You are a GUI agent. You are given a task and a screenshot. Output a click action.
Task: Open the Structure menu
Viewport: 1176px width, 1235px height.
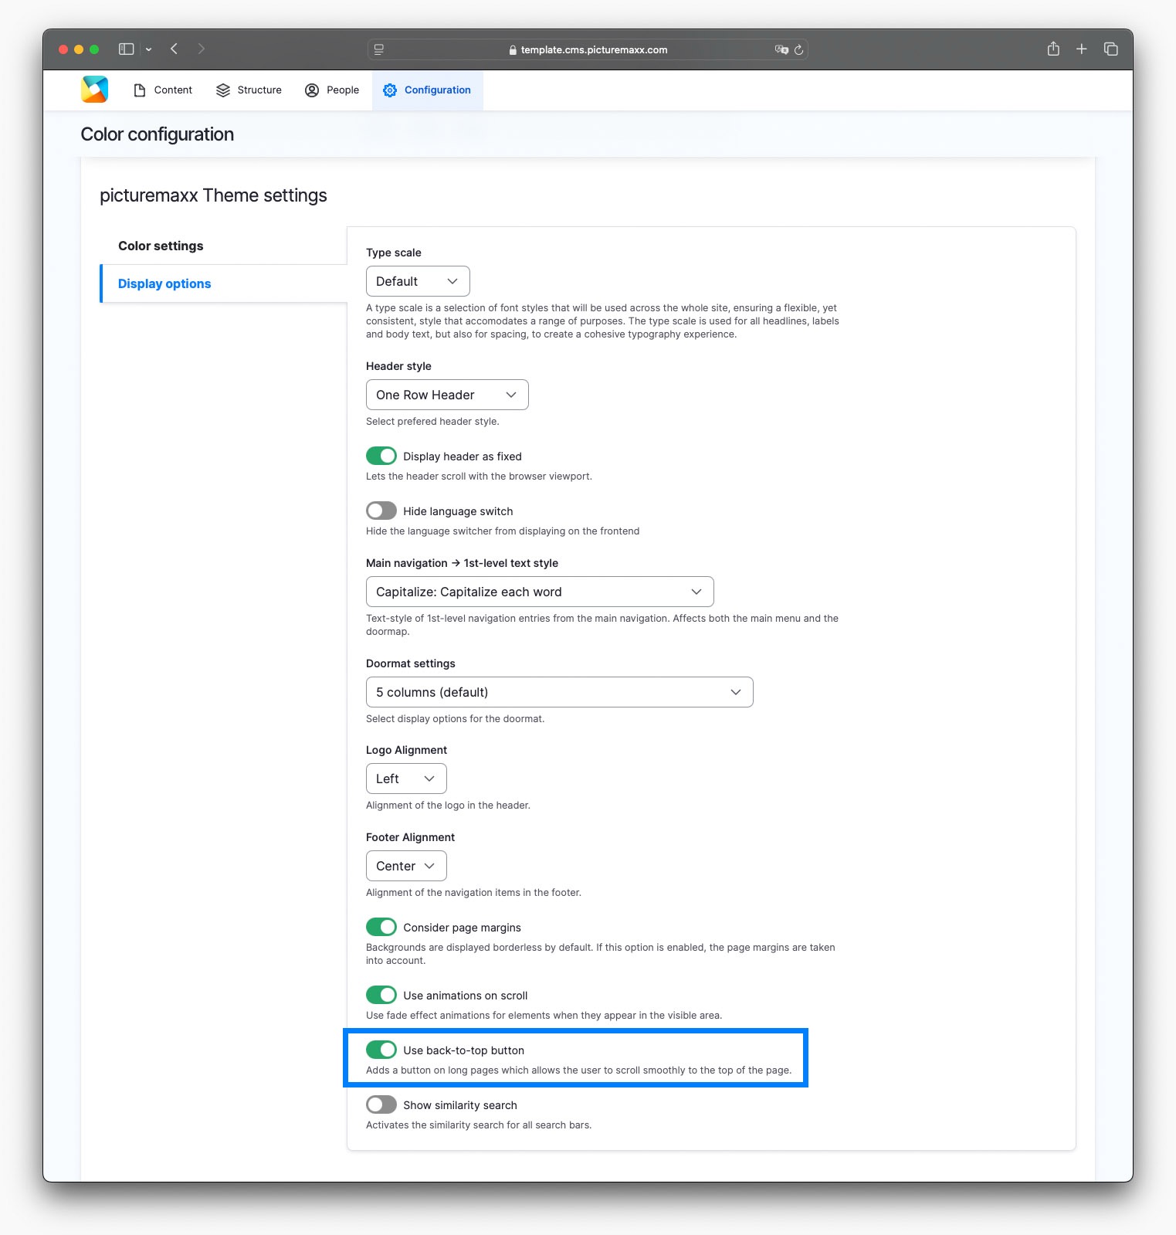pyautogui.click(x=249, y=90)
